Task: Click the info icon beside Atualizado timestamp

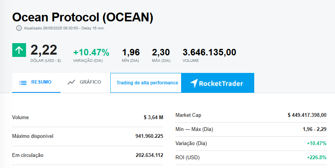Action: click(19, 28)
